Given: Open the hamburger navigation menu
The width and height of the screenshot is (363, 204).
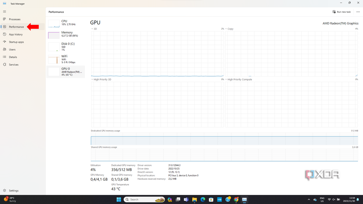Looking at the screenshot, I should click(5, 12).
